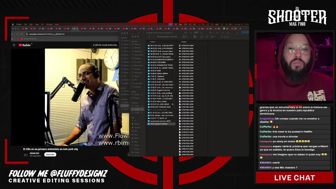
Task: Click the Finder Share icon
Action: pyautogui.click(x=202, y=37)
